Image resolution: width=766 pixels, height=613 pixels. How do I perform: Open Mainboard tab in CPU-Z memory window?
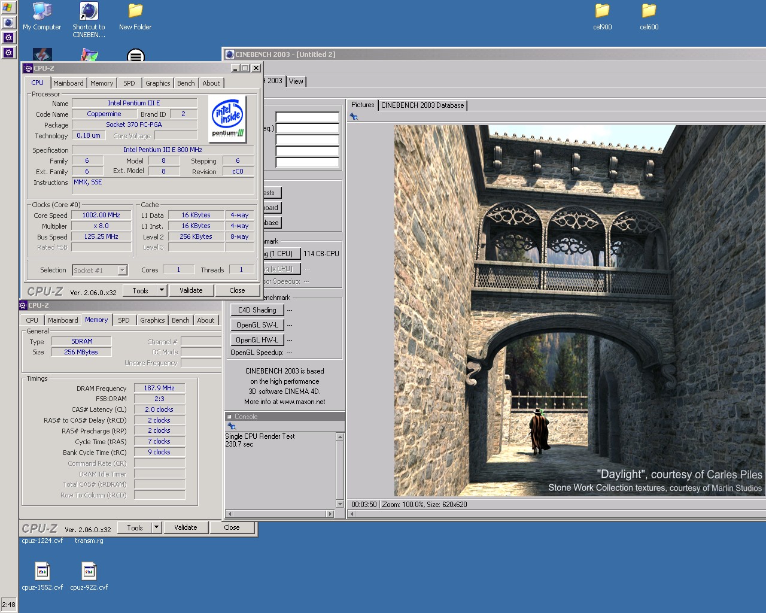63,320
